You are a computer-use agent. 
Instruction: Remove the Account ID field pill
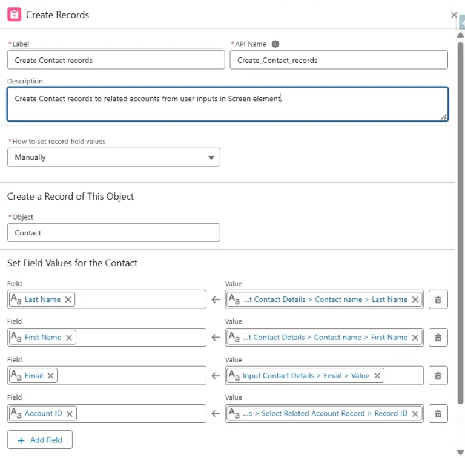(70, 414)
